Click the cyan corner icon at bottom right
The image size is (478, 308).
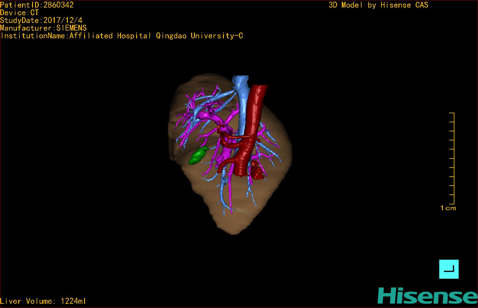click(x=449, y=269)
